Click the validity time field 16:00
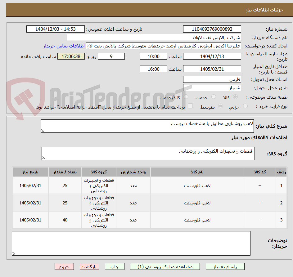293x277 pixels. point(153,69)
